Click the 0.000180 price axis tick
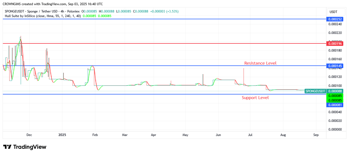The width and height of the screenshot is (349, 155). tap(335, 50)
